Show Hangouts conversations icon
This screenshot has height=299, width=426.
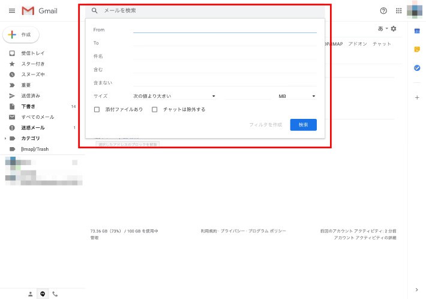click(43, 294)
